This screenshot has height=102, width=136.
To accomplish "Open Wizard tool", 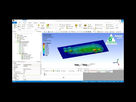I will tap(90, 27).
